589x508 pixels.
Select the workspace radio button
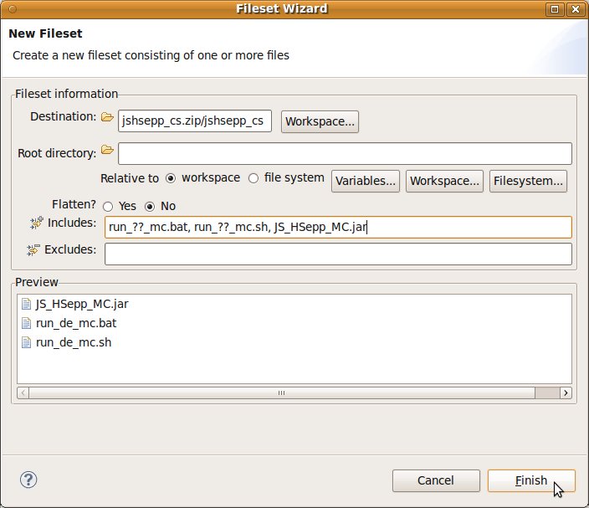171,178
